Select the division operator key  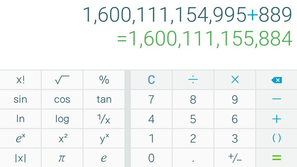tap(193, 80)
